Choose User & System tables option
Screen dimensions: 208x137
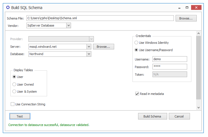coord(14,92)
